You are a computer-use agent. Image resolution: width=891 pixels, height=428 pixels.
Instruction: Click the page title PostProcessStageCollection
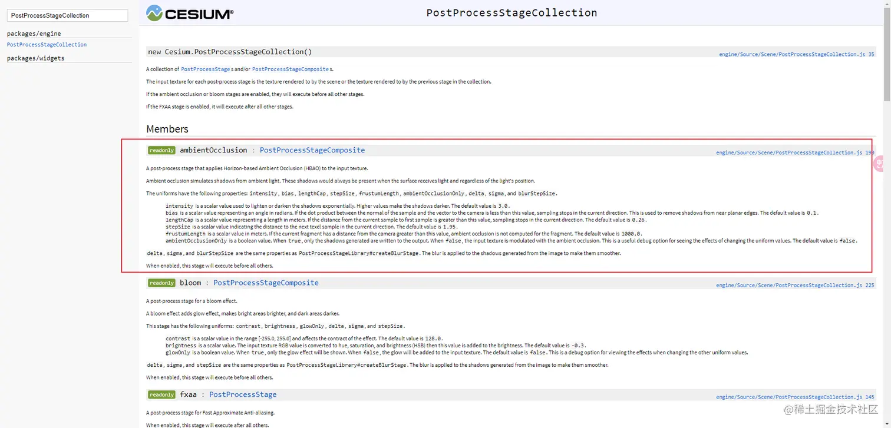[x=511, y=12]
